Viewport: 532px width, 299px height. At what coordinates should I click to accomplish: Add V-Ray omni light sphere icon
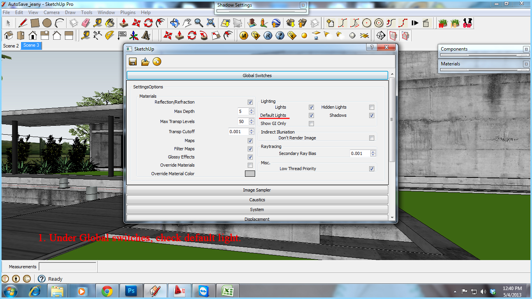pyautogui.click(x=304, y=36)
